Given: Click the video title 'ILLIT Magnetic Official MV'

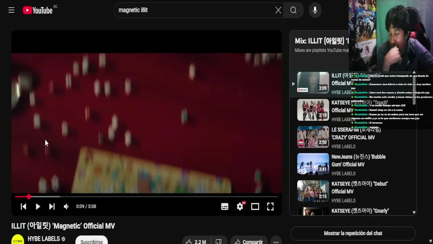Looking at the screenshot, I should tap(63, 226).
